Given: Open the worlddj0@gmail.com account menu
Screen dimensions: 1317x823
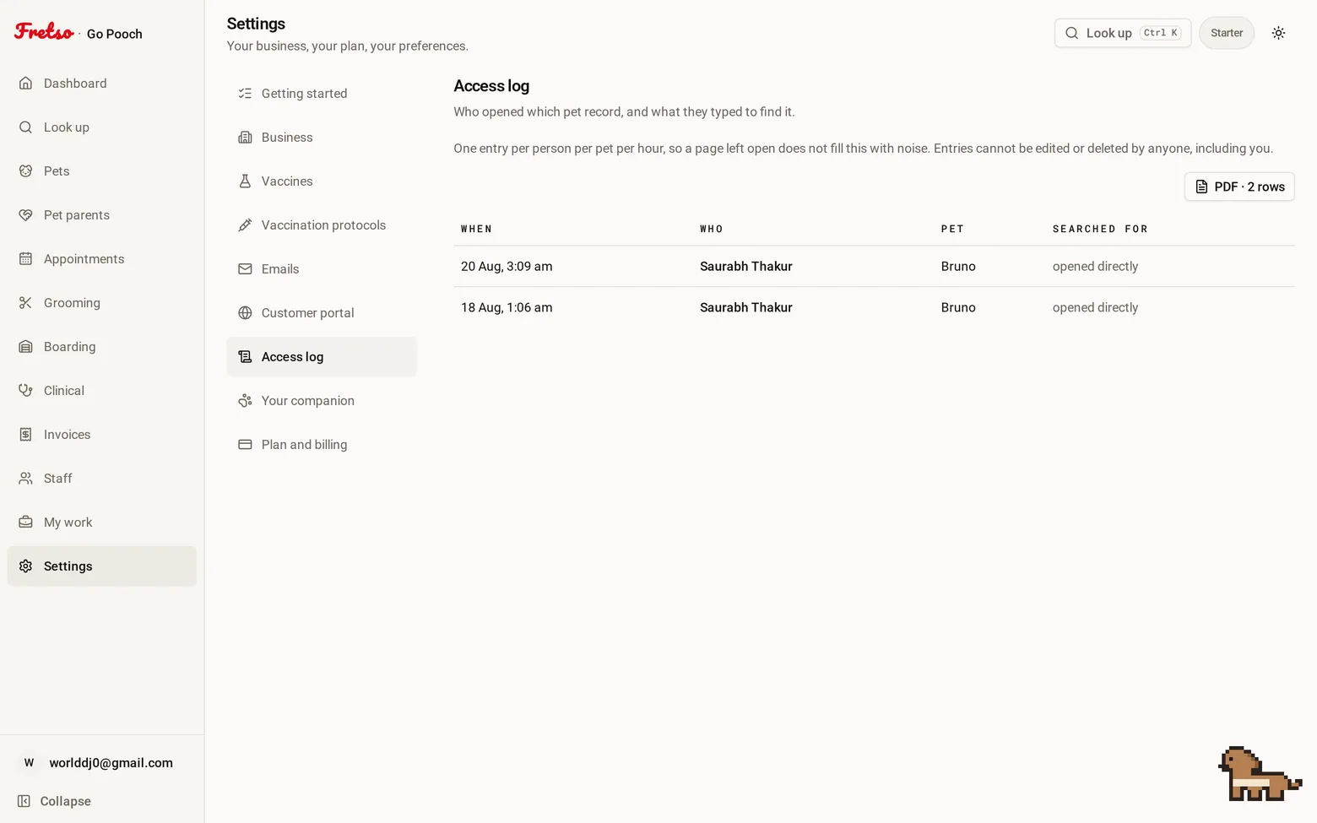Looking at the screenshot, I should pyautogui.click(x=101, y=763).
